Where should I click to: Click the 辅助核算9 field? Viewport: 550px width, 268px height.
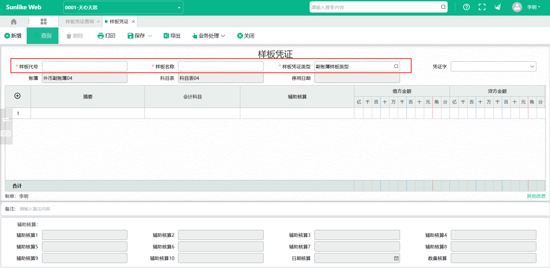[x=85, y=258]
